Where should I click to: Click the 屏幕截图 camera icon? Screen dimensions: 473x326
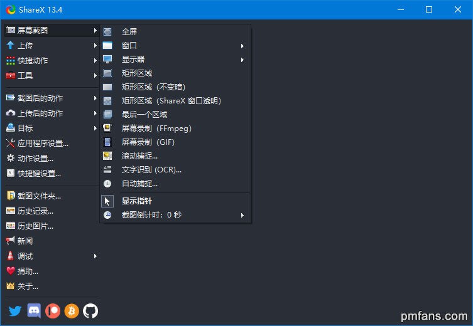(11, 30)
